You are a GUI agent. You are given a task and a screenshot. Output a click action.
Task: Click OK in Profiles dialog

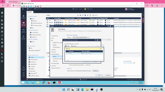(x=99, y=75)
